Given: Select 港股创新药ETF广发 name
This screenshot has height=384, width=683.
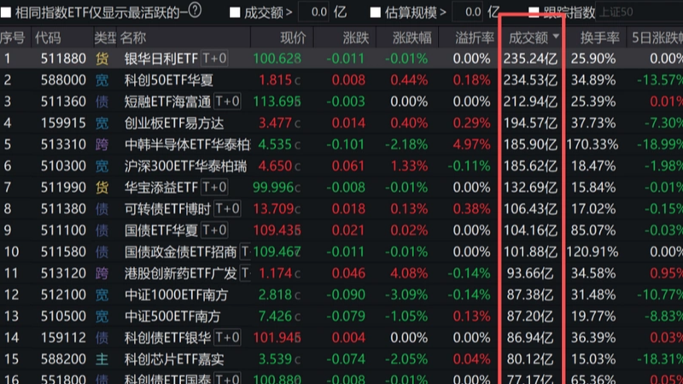Looking at the screenshot, I should tap(180, 273).
